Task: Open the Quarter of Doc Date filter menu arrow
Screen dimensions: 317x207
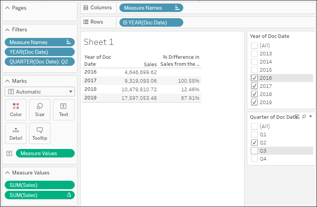Action: (310, 116)
